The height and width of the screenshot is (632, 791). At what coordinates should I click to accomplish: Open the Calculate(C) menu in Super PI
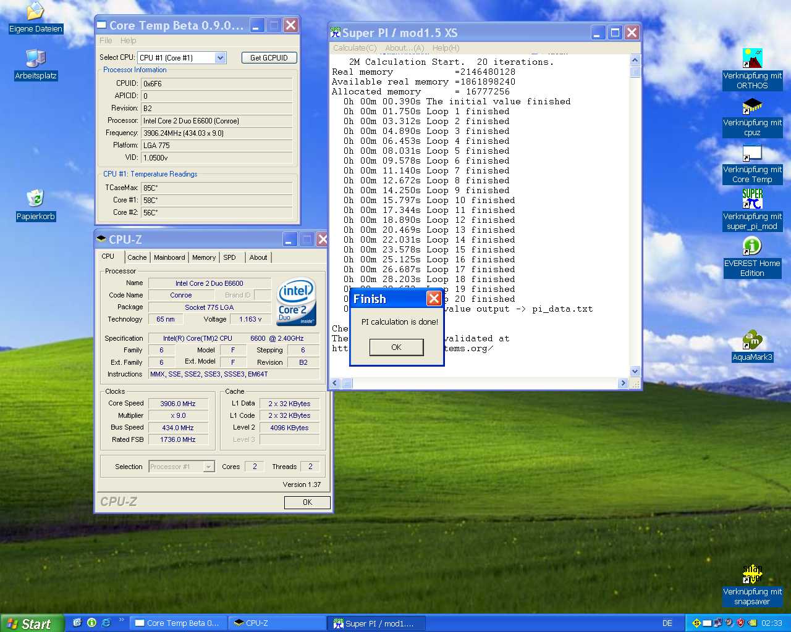point(354,48)
